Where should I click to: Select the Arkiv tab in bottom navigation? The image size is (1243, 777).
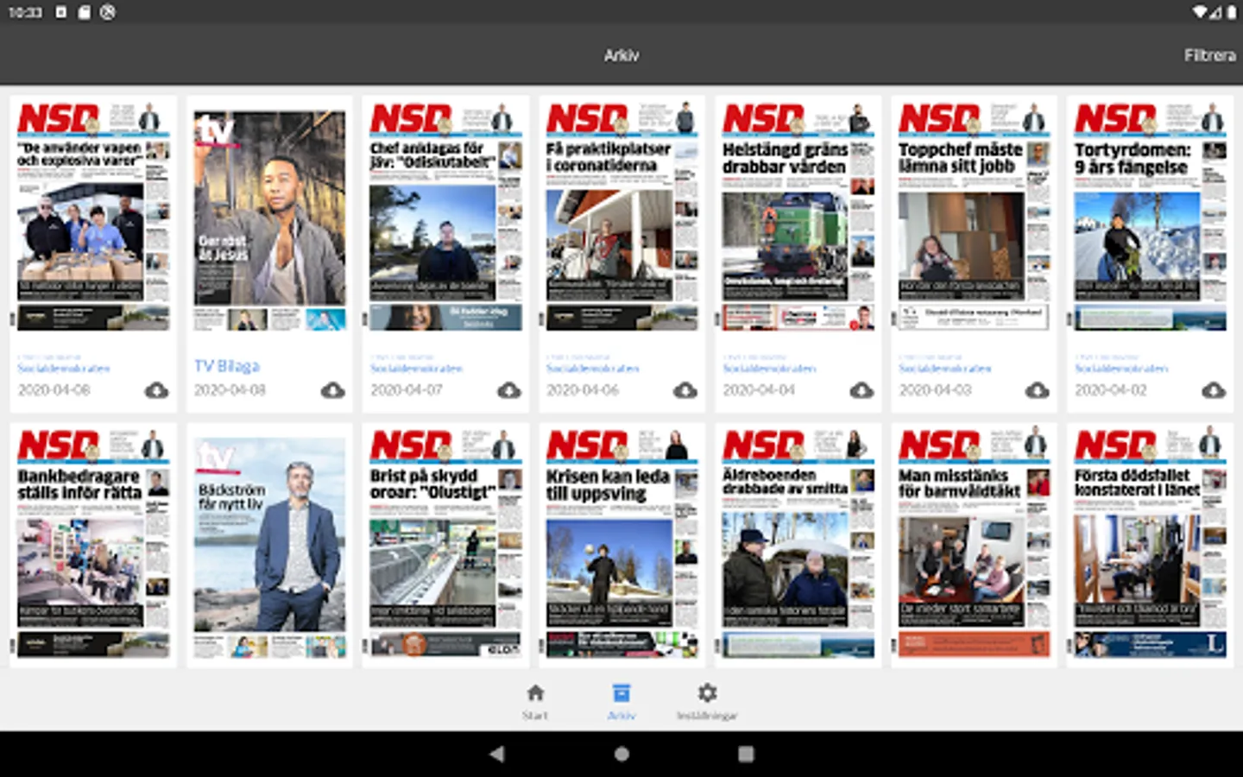coord(621,702)
